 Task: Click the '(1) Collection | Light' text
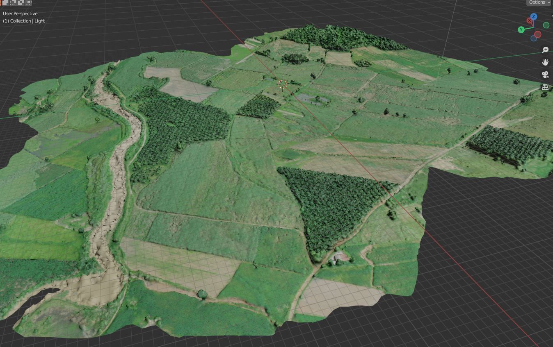(24, 21)
